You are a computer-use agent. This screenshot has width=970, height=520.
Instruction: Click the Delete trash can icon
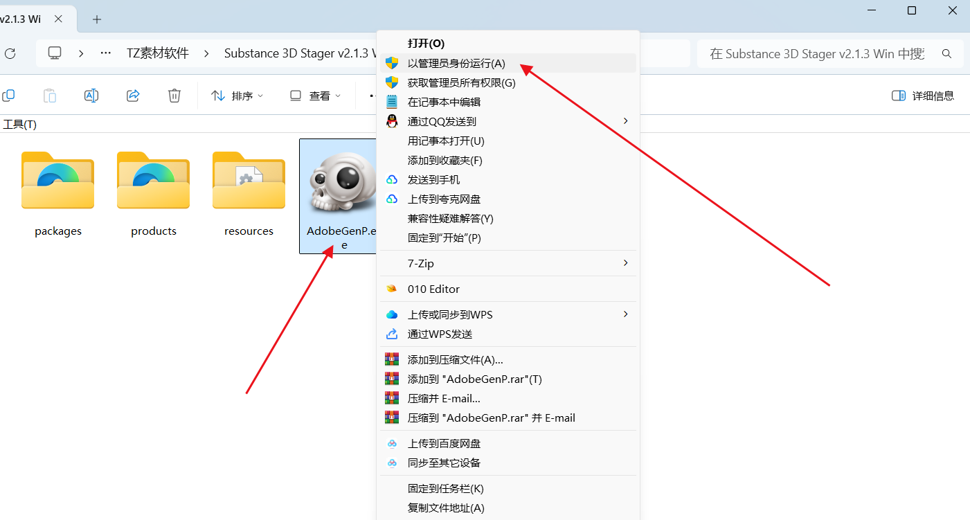[174, 96]
